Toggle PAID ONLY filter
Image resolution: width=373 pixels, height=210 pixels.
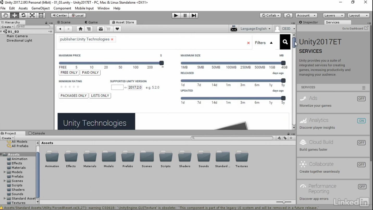click(90, 73)
